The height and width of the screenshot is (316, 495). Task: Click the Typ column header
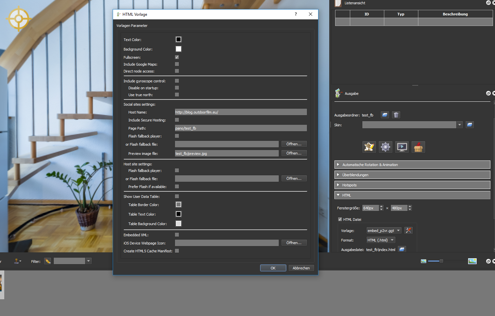(401, 14)
